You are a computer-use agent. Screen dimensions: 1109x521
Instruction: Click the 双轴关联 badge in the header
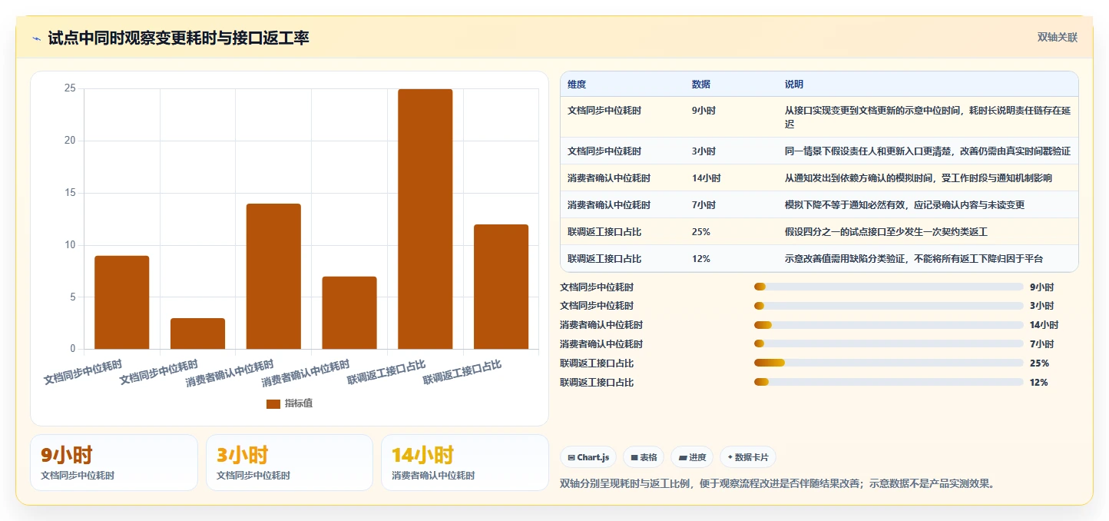point(1058,38)
